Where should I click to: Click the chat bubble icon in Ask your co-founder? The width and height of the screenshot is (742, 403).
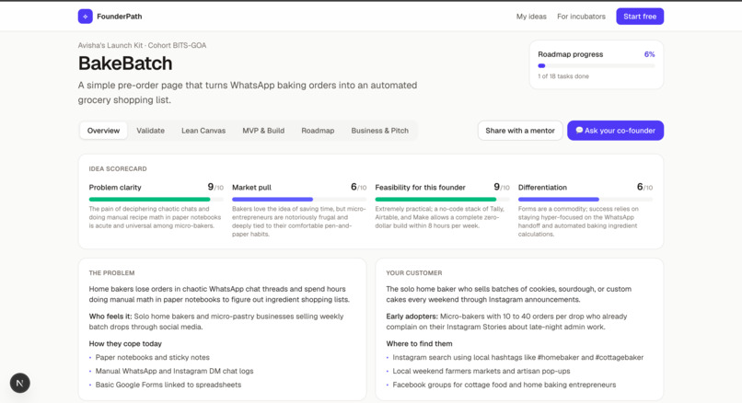click(x=579, y=130)
